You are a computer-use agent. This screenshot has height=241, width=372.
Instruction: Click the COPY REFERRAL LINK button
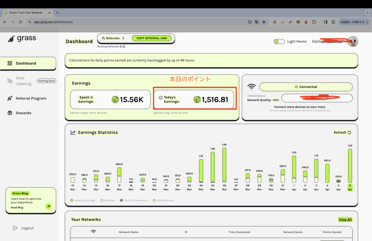[x=151, y=38]
